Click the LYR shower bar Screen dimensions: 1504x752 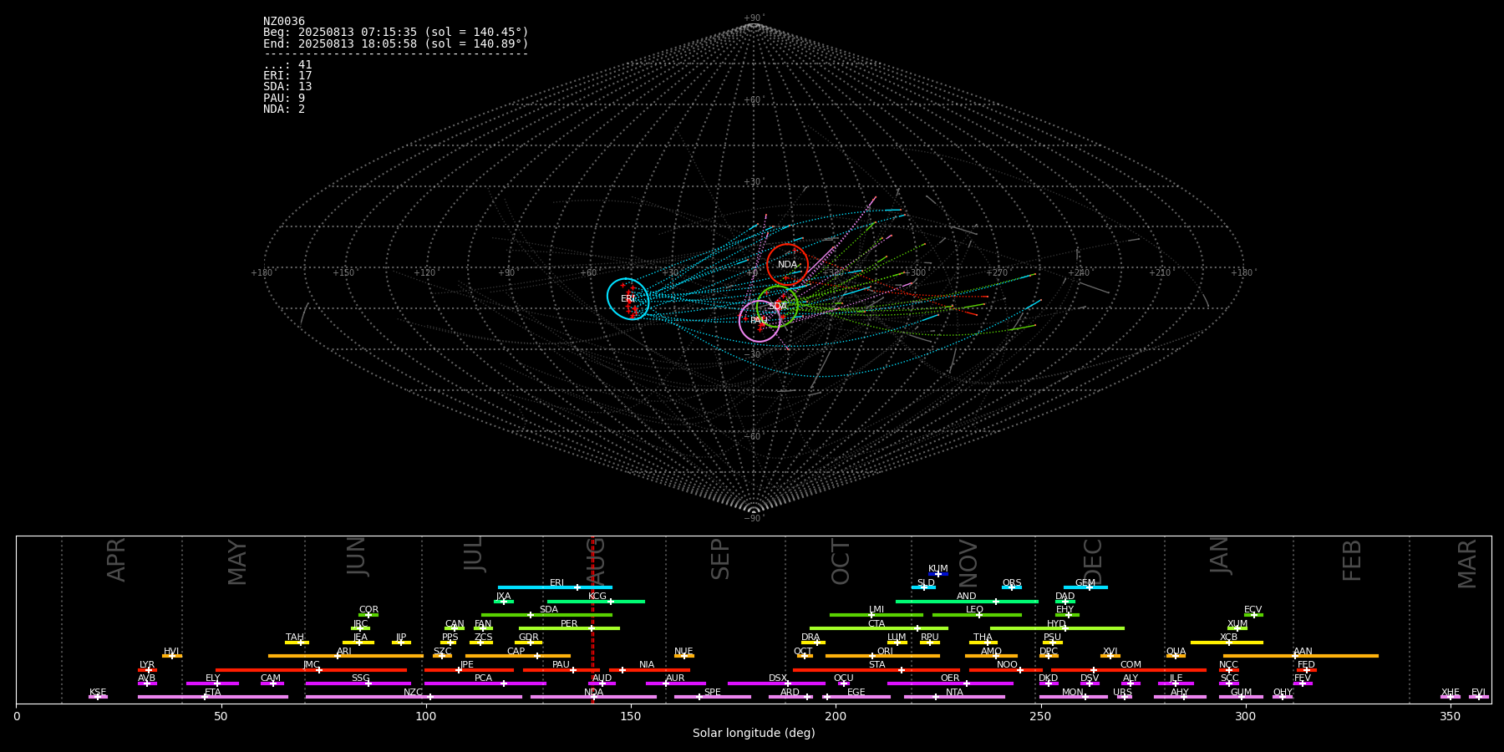coord(147,670)
